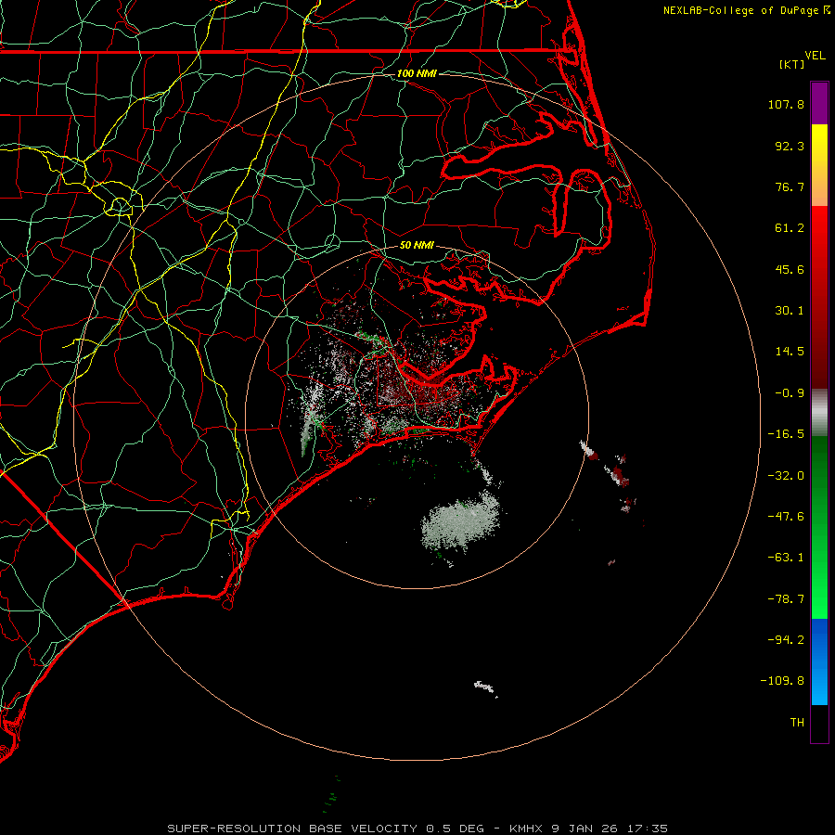Screen dimensions: 835x835
Task: Click the blue color bar segment
Action: point(819,662)
